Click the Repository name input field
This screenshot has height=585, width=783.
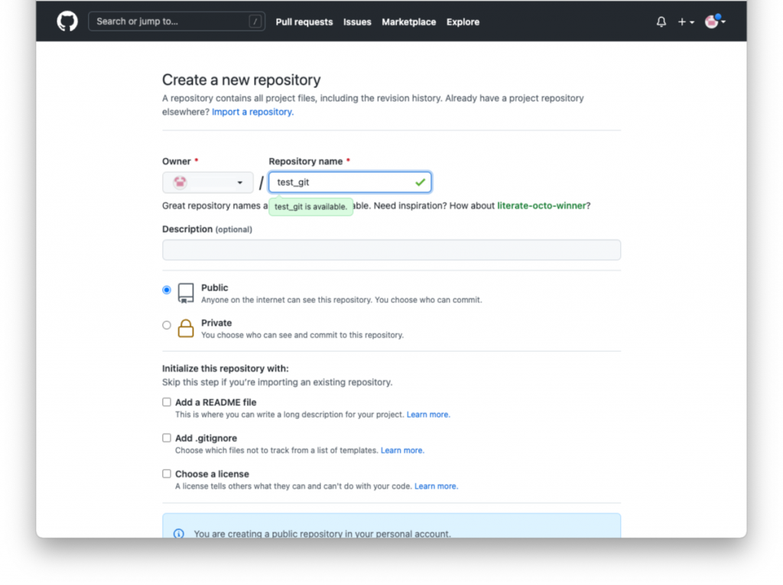[349, 182]
